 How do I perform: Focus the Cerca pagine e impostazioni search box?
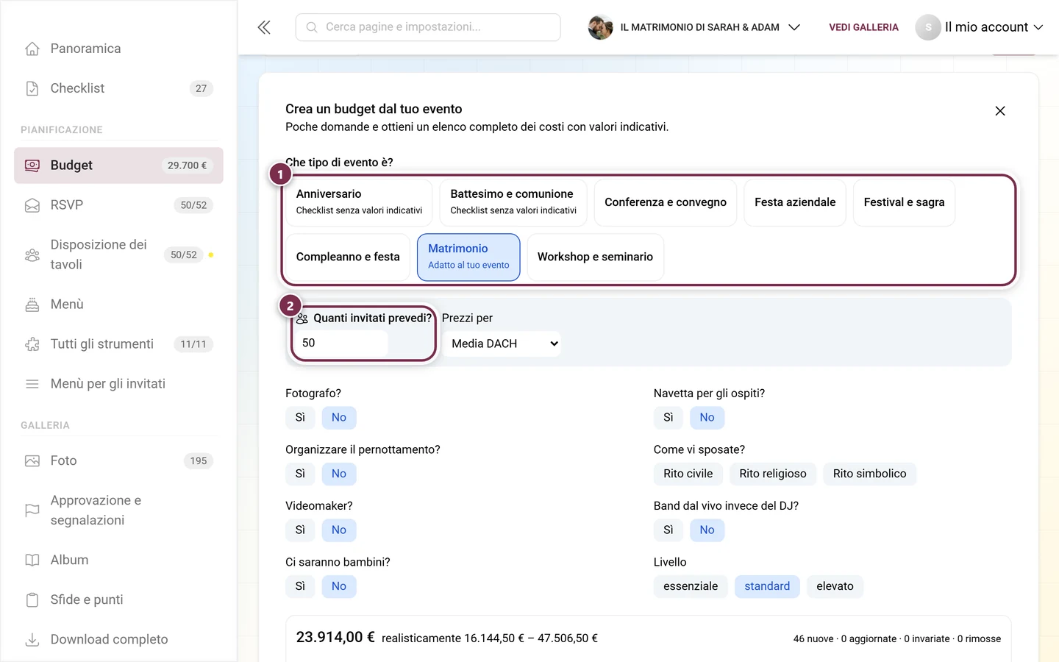point(428,27)
